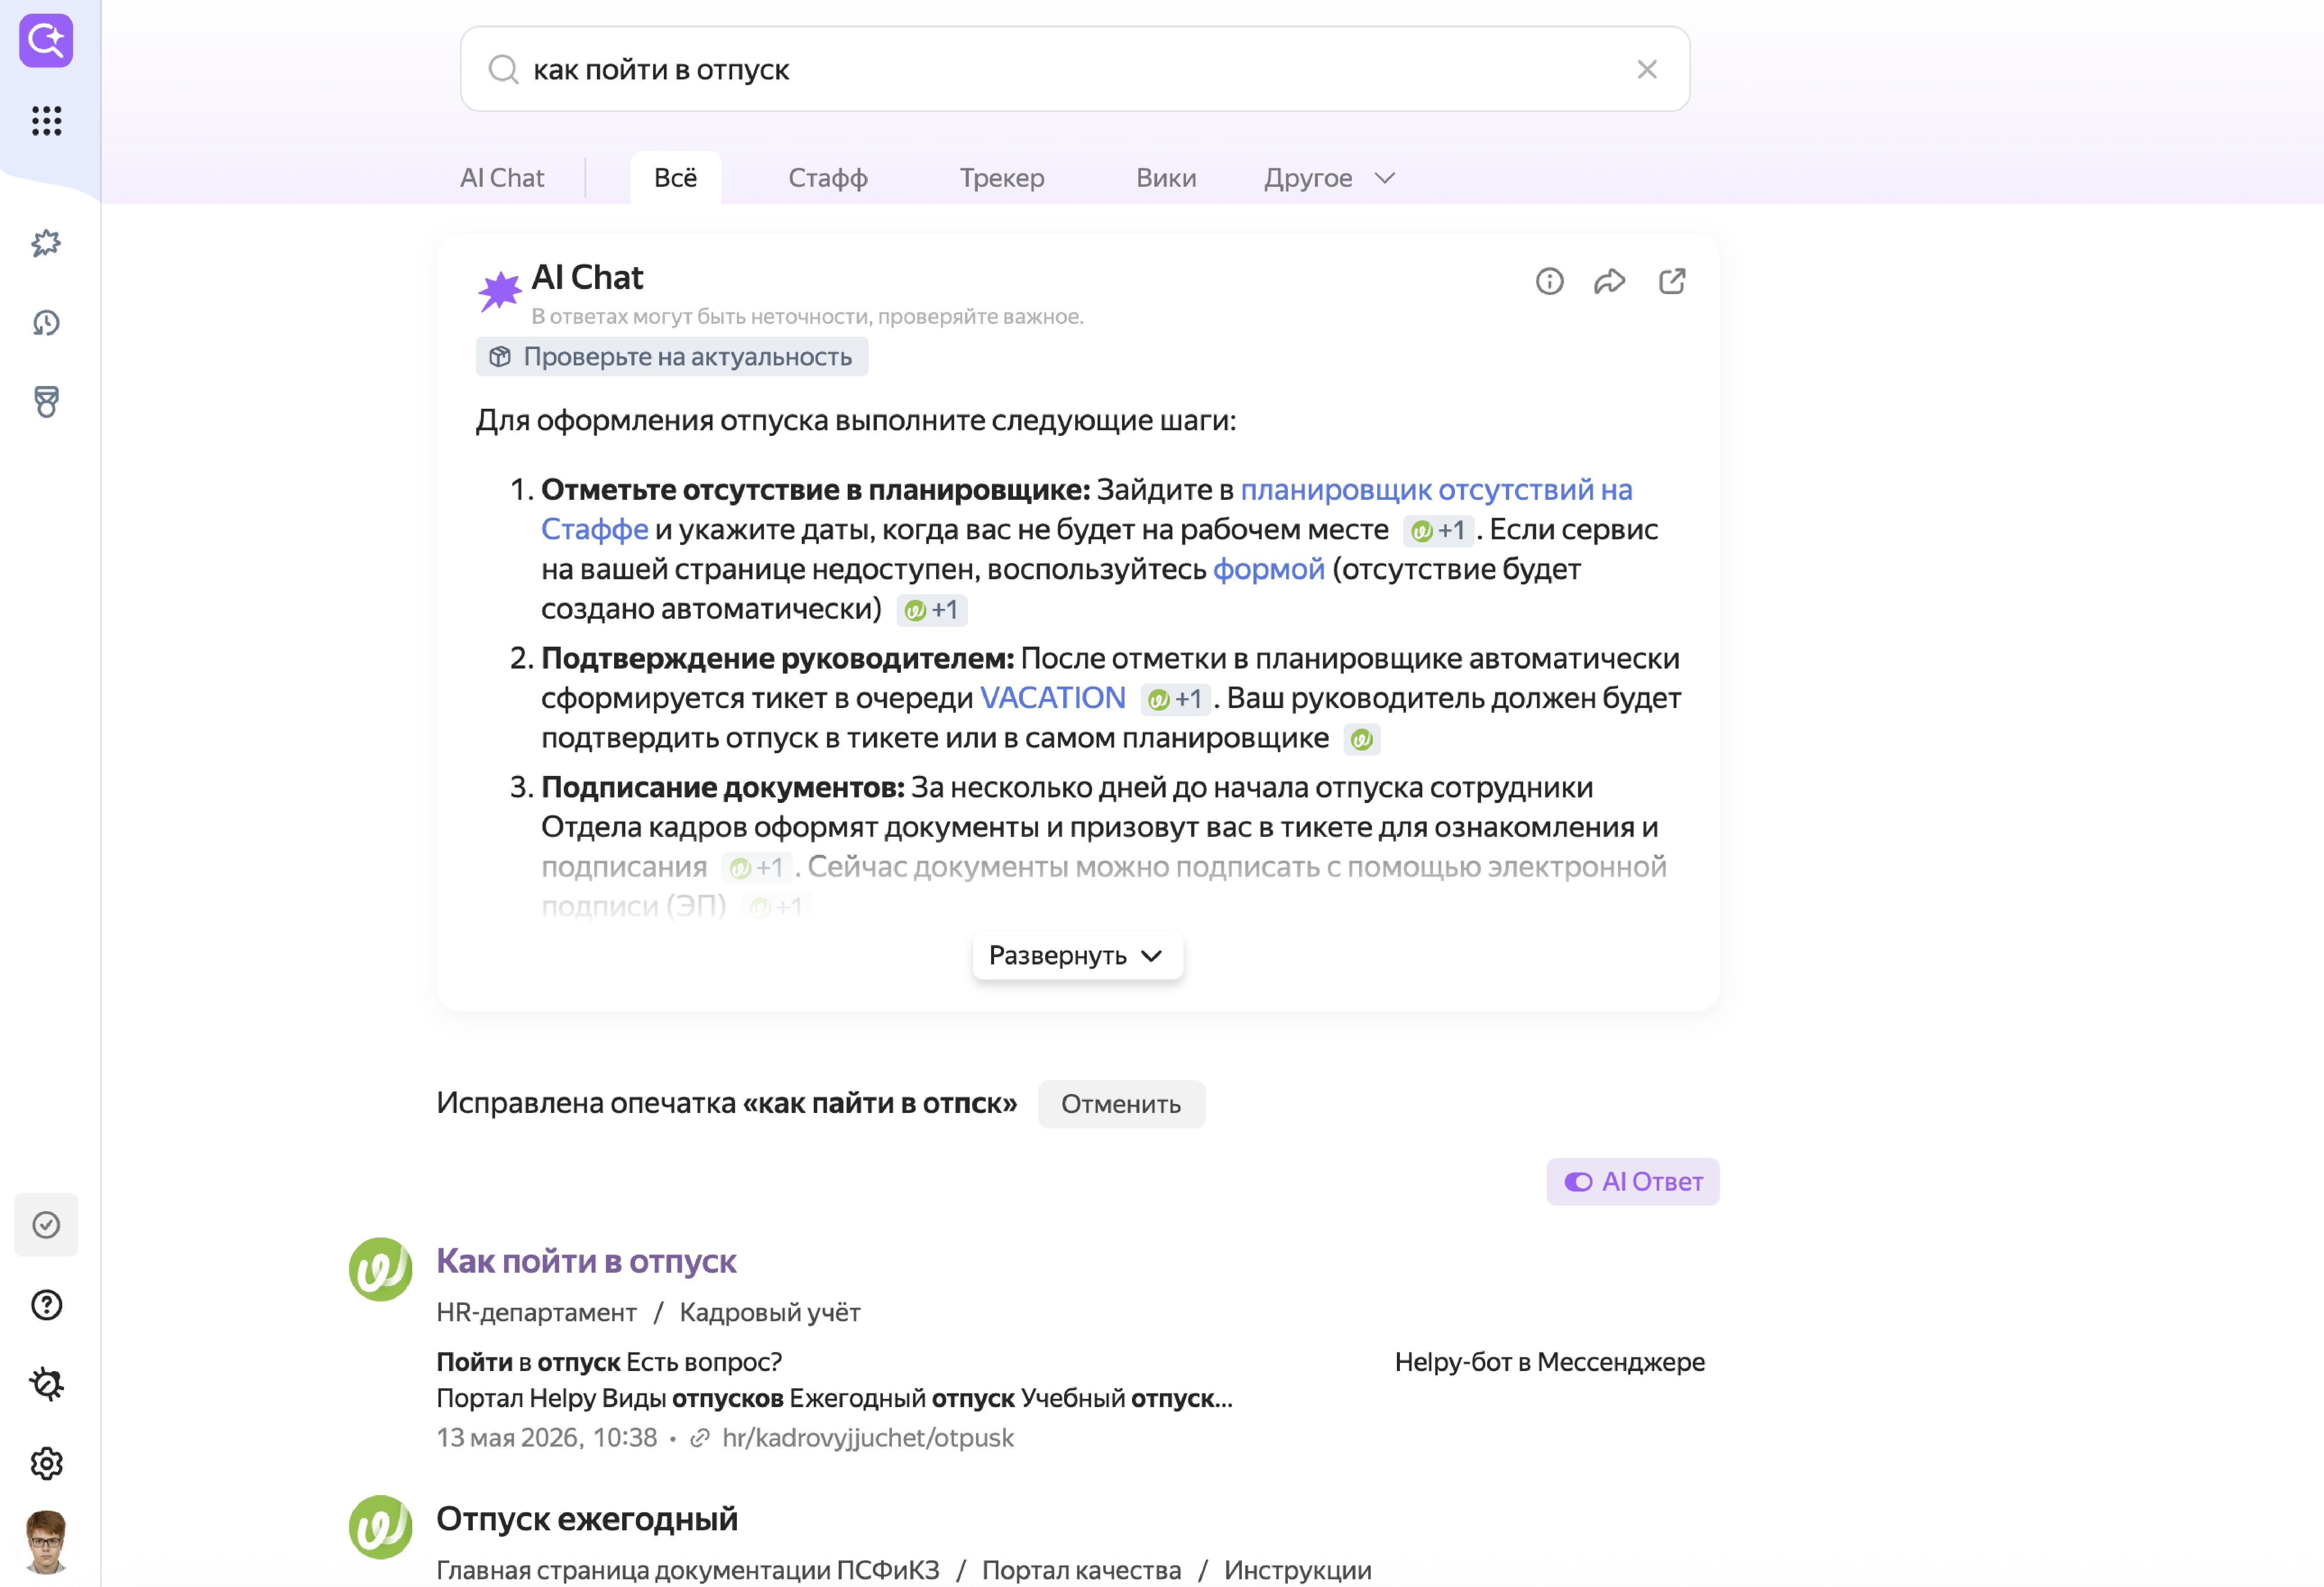Click the date '13 мая 2026, 10:38'
The width and height of the screenshot is (2324, 1587).
point(547,1438)
